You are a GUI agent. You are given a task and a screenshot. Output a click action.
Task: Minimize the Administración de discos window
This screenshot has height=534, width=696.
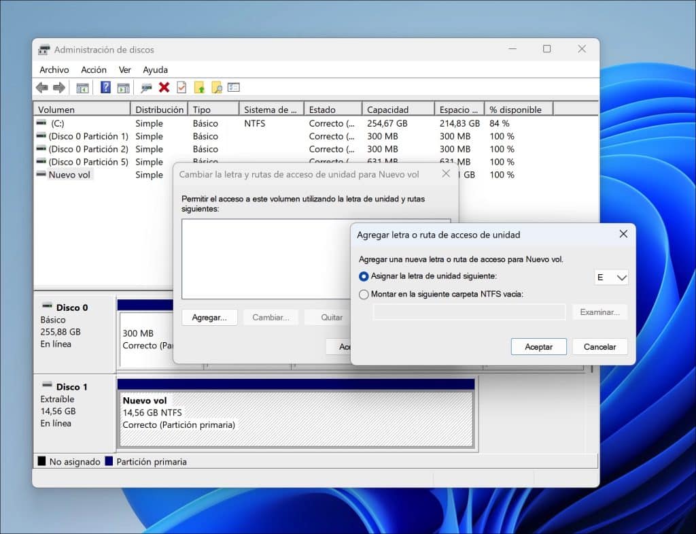tap(512, 49)
